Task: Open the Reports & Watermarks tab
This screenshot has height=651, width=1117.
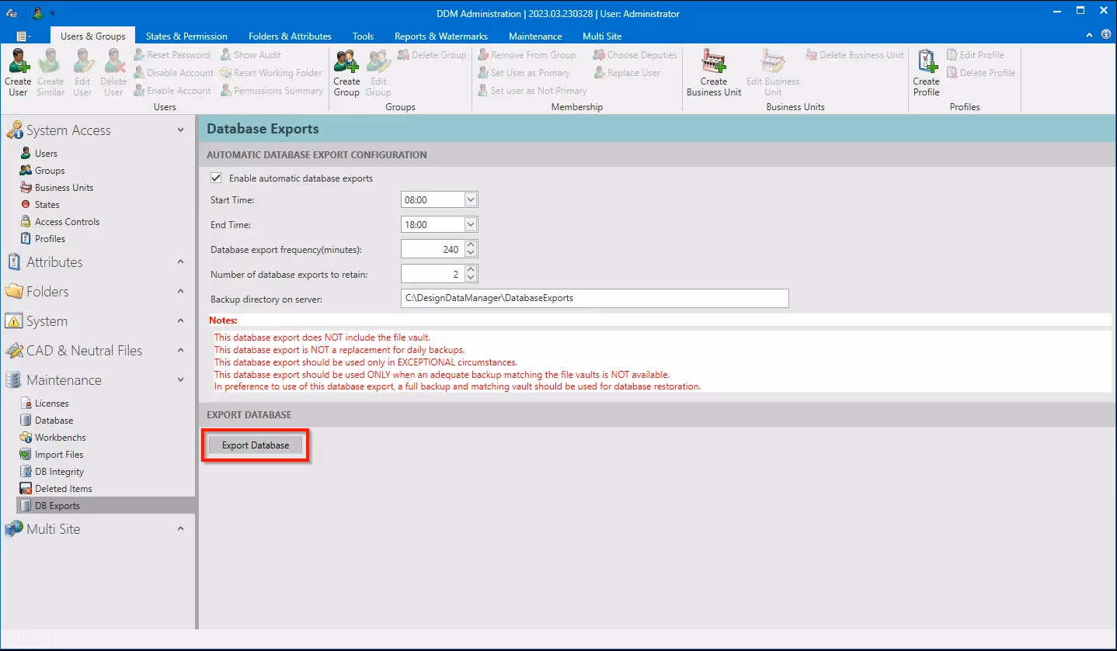Action: coord(440,36)
